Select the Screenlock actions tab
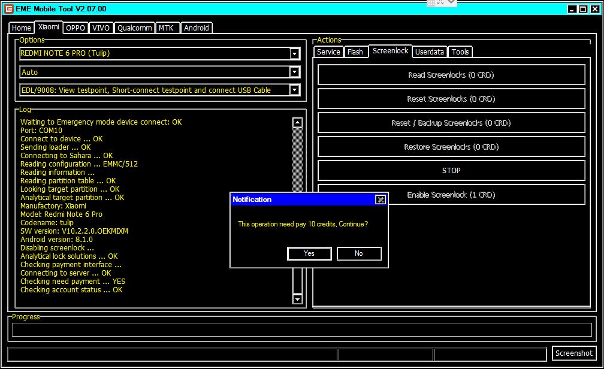 point(390,51)
